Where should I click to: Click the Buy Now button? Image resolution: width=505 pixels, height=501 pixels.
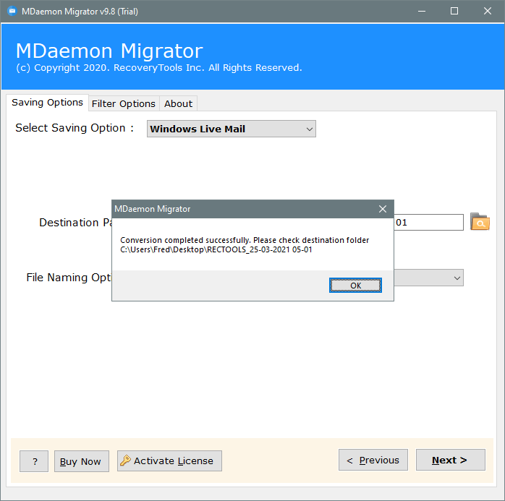tap(82, 461)
